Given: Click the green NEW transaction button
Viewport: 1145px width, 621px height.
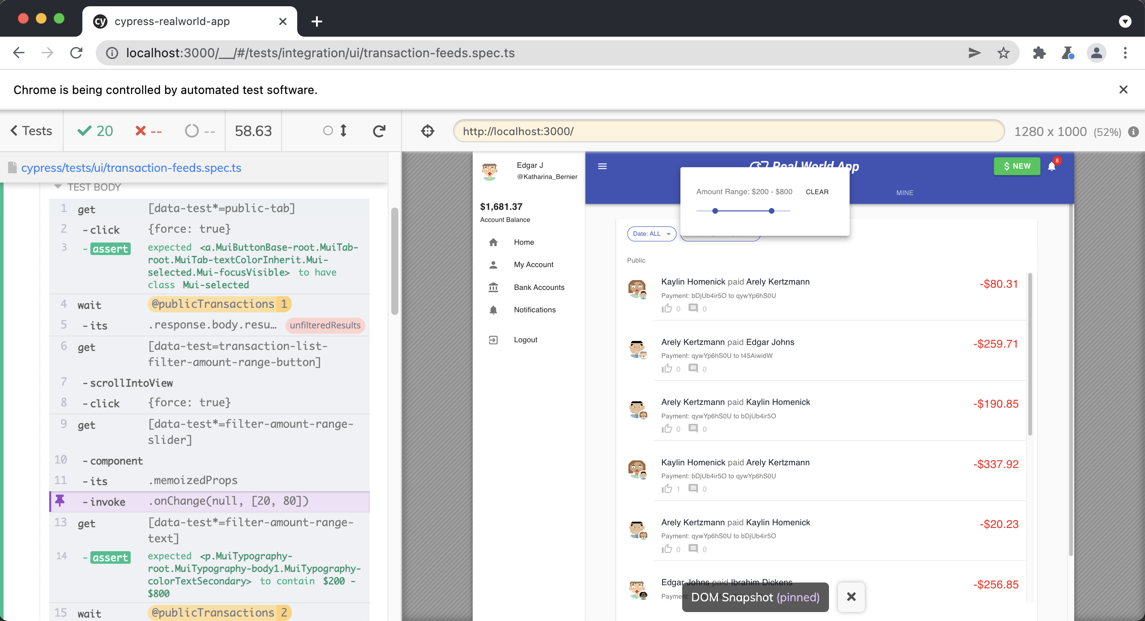Looking at the screenshot, I should point(1017,166).
